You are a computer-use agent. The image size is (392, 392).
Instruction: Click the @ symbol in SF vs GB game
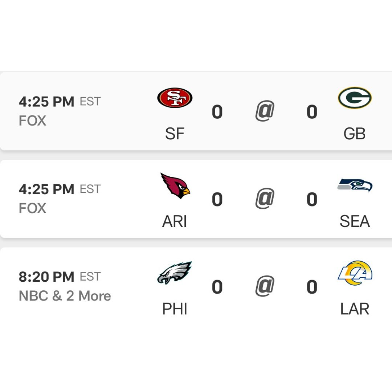click(265, 111)
